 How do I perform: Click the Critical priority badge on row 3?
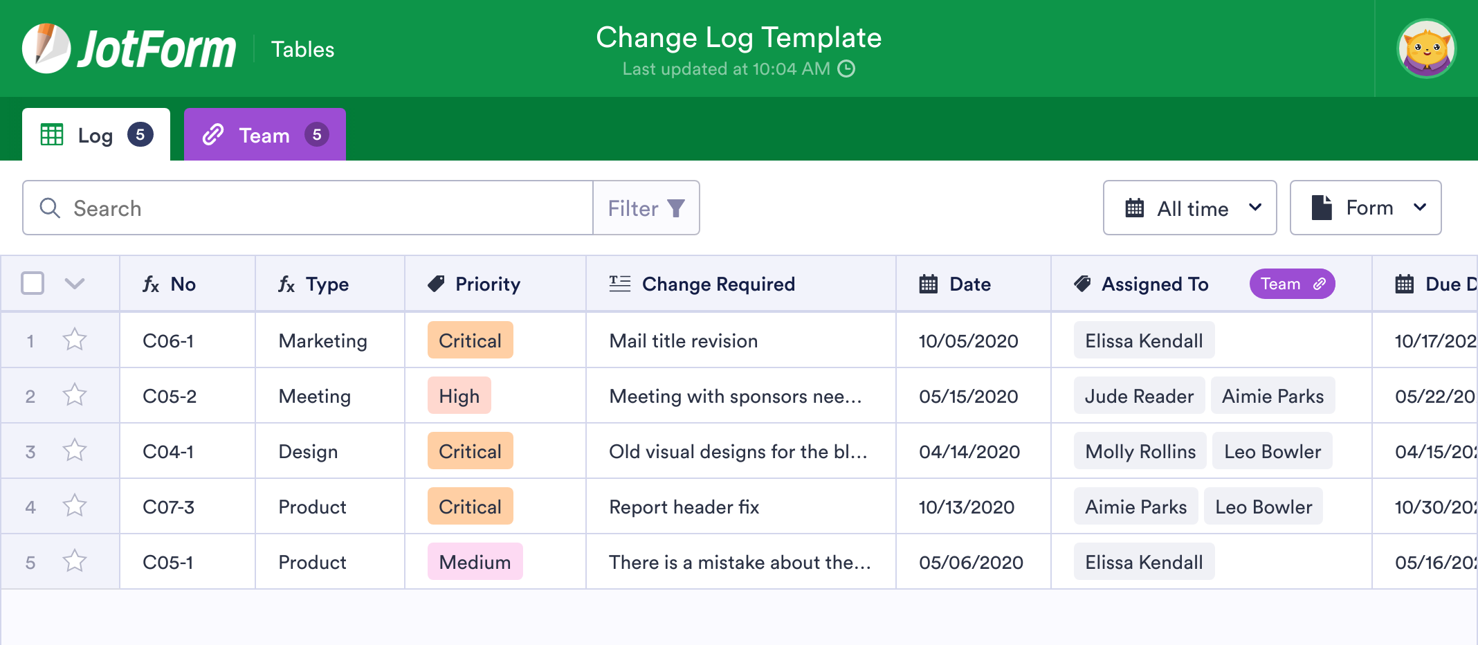click(x=470, y=451)
